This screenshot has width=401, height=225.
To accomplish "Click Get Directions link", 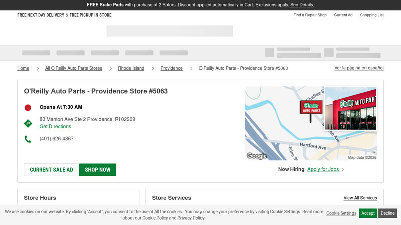I will point(55,127).
